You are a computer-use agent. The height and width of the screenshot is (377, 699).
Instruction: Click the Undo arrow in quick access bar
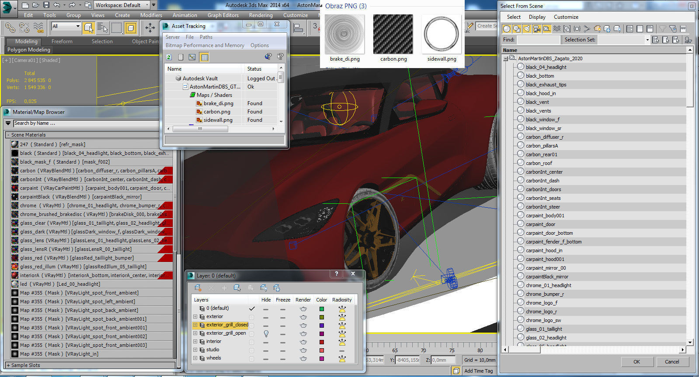point(56,5)
